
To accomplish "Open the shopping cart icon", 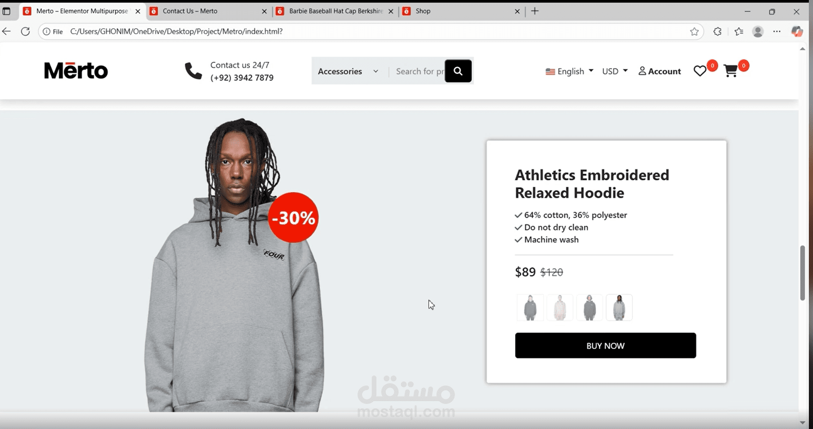I will (731, 71).
